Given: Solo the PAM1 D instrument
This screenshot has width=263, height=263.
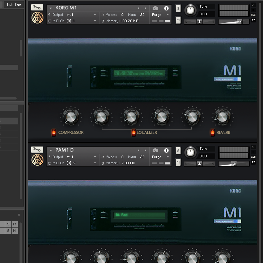Looking at the screenshot, I should point(178,151).
